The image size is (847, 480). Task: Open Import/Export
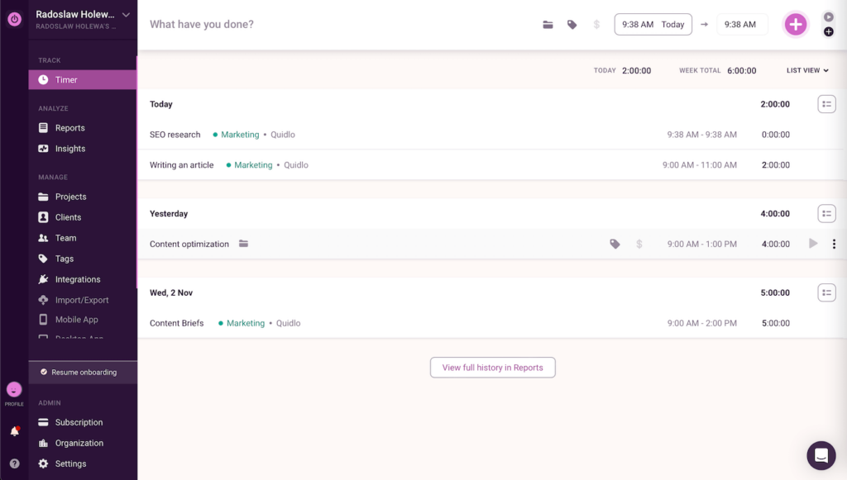[x=82, y=300]
